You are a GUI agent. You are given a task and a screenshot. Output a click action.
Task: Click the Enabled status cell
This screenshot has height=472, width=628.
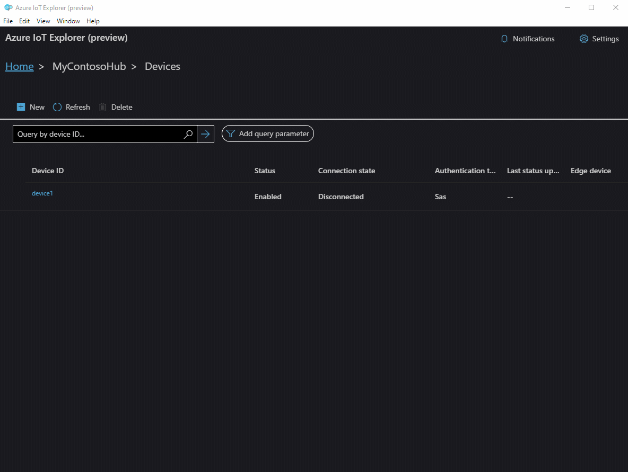point(268,197)
